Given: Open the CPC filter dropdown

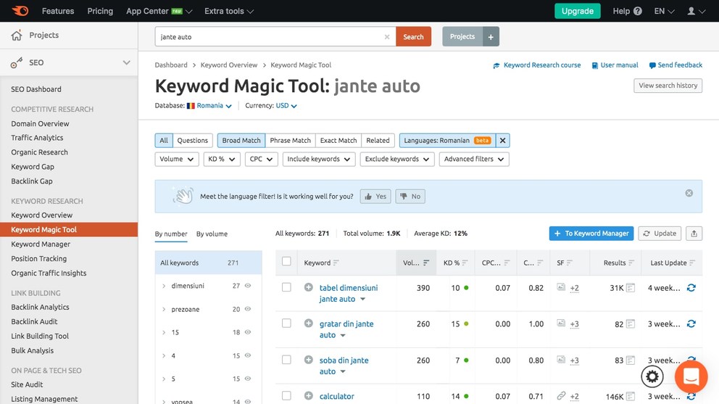Looking at the screenshot, I should pos(261,159).
